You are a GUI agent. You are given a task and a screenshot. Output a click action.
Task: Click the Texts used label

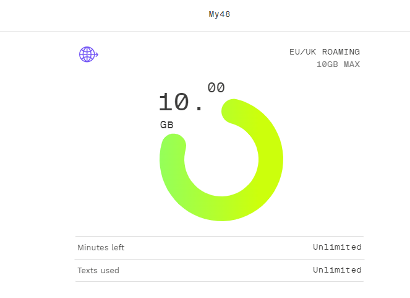tap(98, 271)
